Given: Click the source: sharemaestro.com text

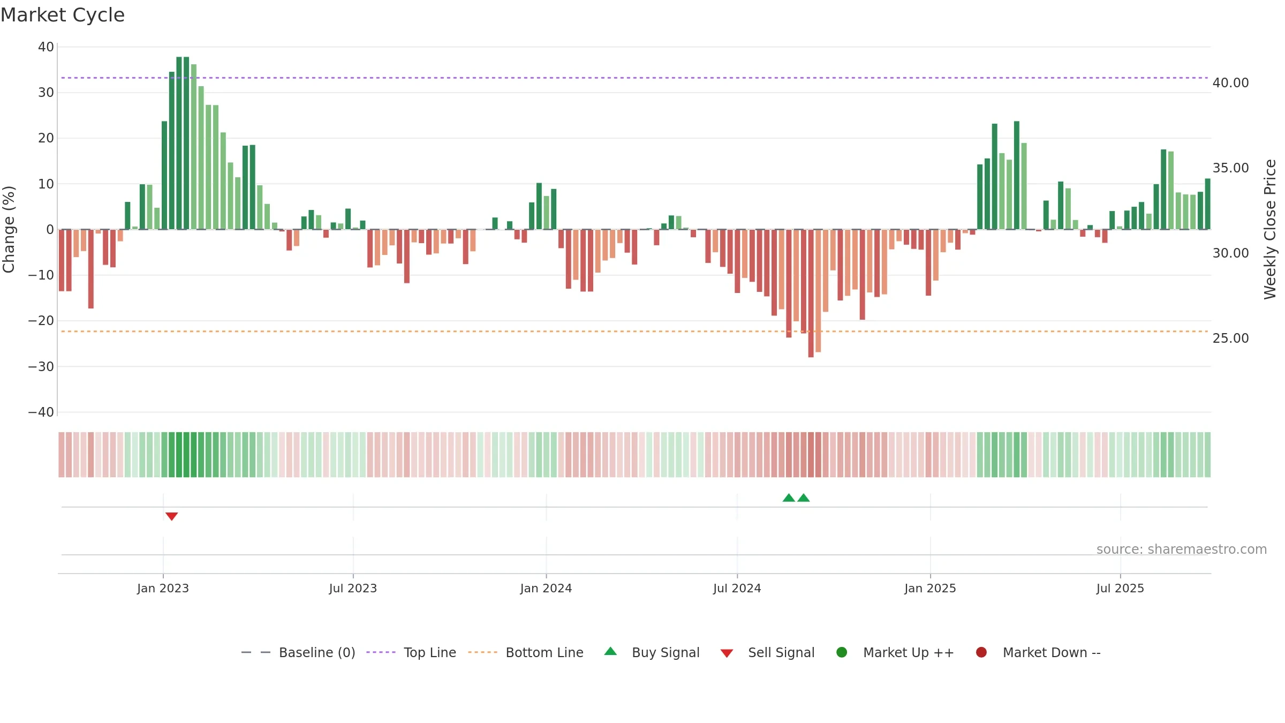Looking at the screenshot, I should (x=1182, y=549).
